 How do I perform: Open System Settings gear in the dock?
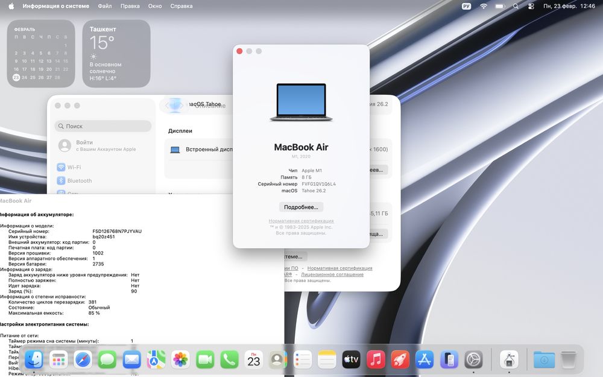pos(473,360)
